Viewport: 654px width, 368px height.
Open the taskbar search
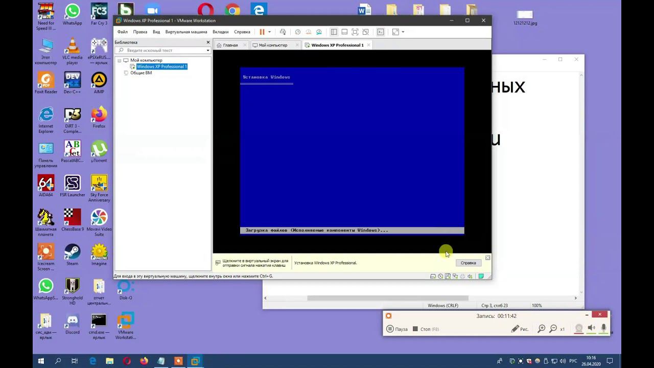click(x=58, y=361)
